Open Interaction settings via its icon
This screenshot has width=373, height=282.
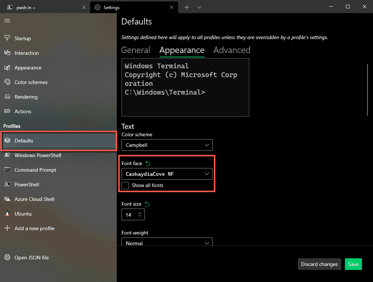(x=7, y=53)
